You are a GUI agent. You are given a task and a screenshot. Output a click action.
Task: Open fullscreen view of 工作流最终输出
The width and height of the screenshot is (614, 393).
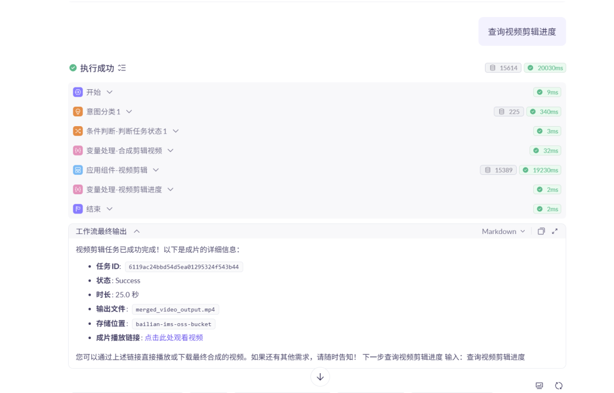[554, 231]
